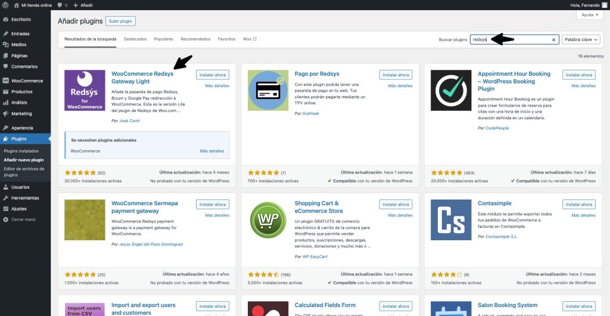
Task: Click the Subir plugin button
Action: pos(120,21)
